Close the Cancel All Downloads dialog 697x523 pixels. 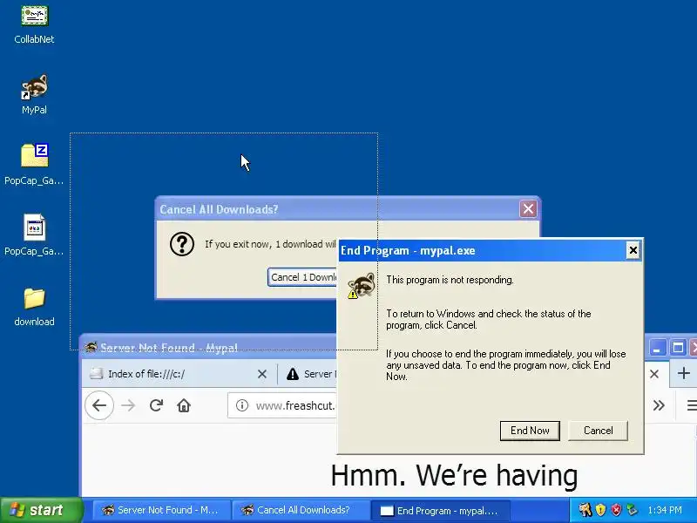pyautogui.click(x=528, y=208)
